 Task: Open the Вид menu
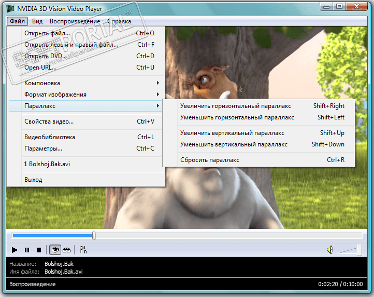pyautogui.click(x=37, y=21)
